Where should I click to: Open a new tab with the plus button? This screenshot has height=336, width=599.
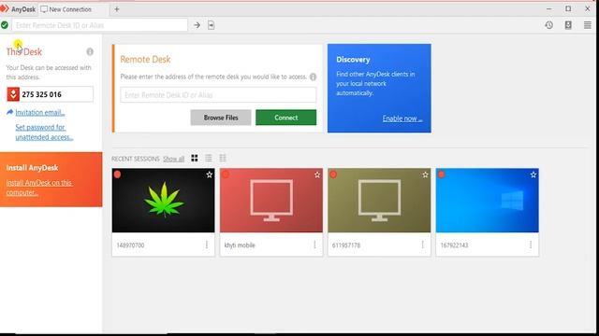(117, 9)
